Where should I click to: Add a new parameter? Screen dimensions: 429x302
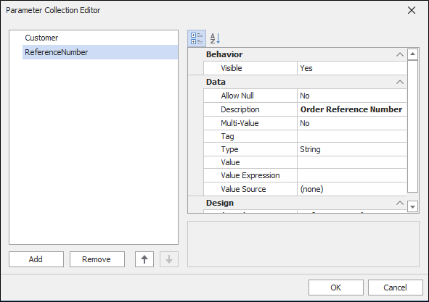36,259
